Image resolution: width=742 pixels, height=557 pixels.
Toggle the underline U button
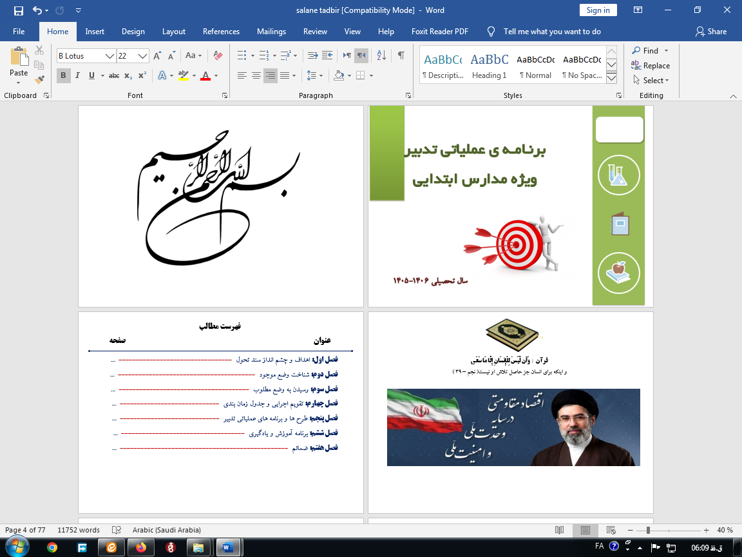(x=92, y=75)
